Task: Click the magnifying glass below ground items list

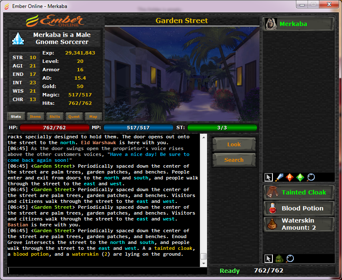Action: click(x=290, y=259)
